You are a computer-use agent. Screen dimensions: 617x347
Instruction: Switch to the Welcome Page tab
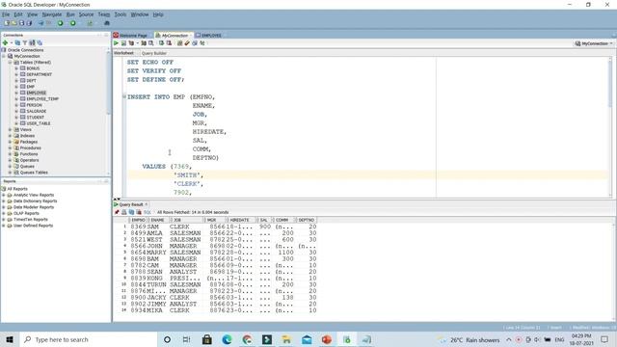point(133,35)
